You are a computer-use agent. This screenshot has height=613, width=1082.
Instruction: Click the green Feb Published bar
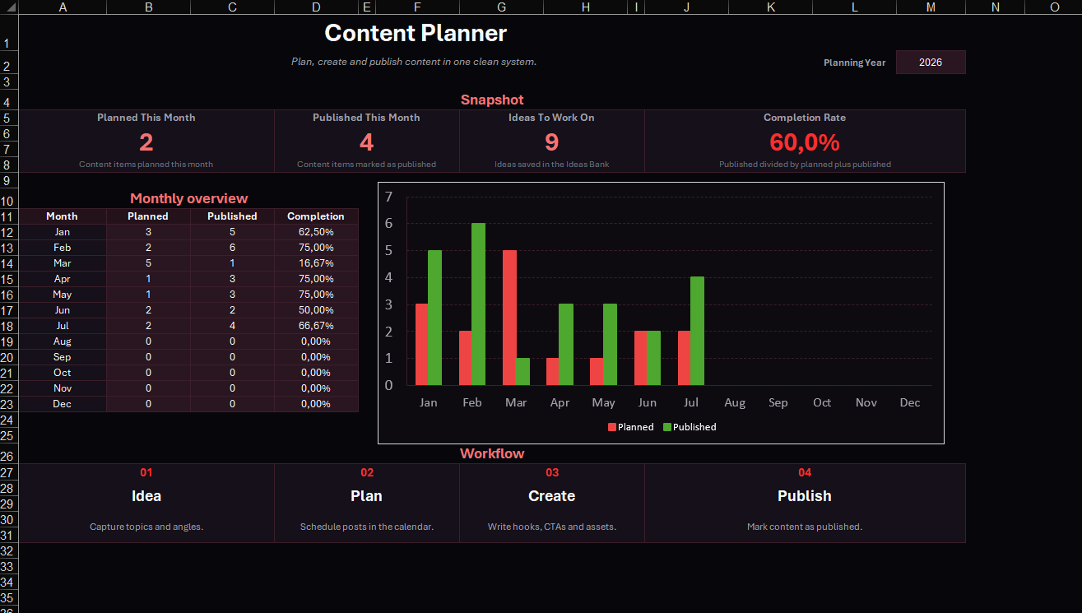[x=478, y=304]
